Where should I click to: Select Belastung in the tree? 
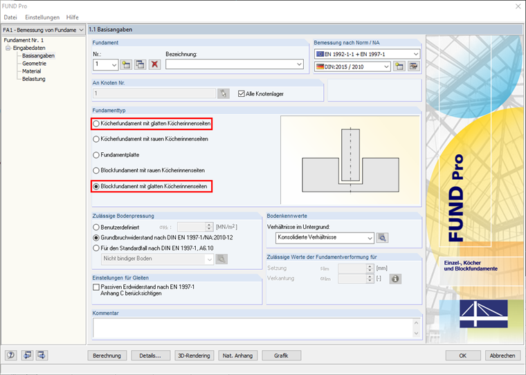point(33,79)
